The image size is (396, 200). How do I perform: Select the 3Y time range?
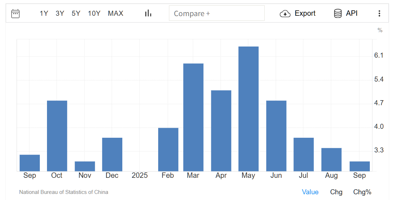(x=60, y=14)
